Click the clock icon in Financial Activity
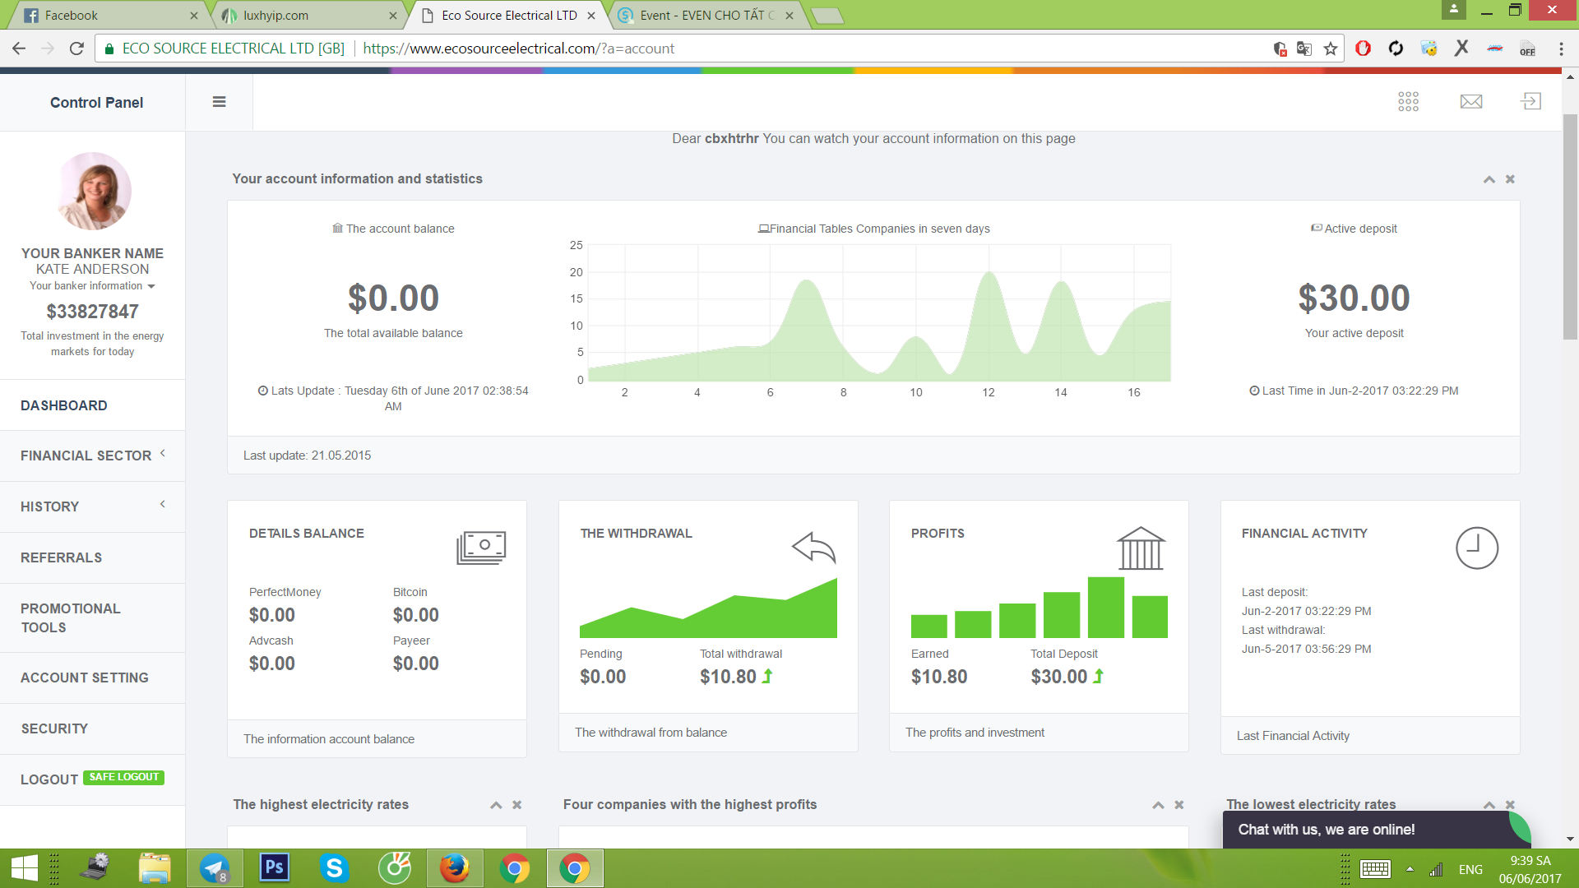This screenshot has width=1579, height=888. click(x=1476, y=548)
